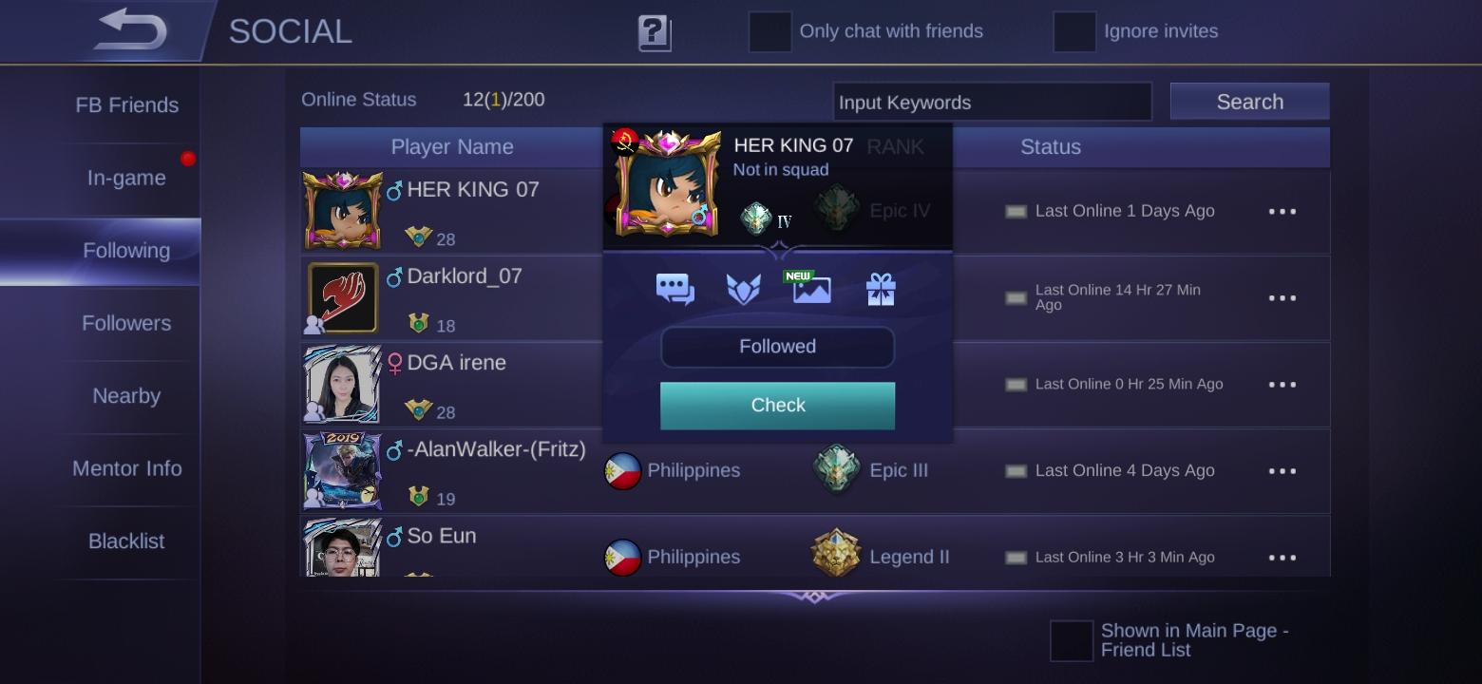Send a gift via the gift box icon
The width and height of the screenshot is (1482, 684).
(x=881, y=289)
